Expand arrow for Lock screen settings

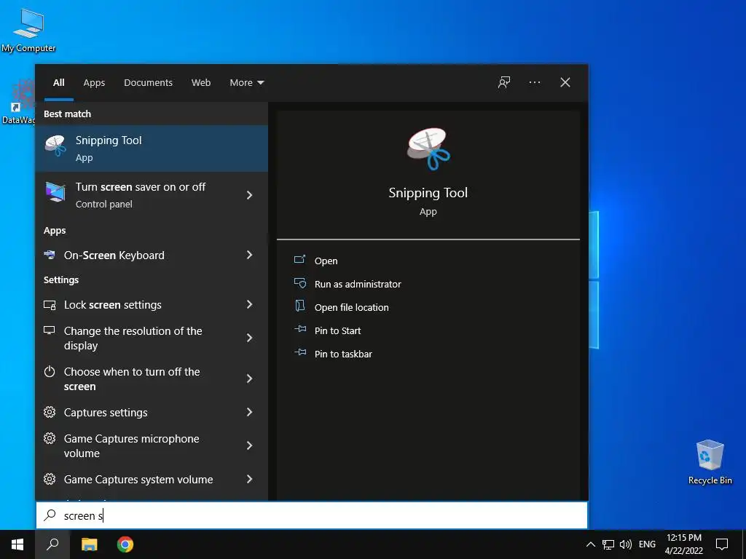(249, 304)
